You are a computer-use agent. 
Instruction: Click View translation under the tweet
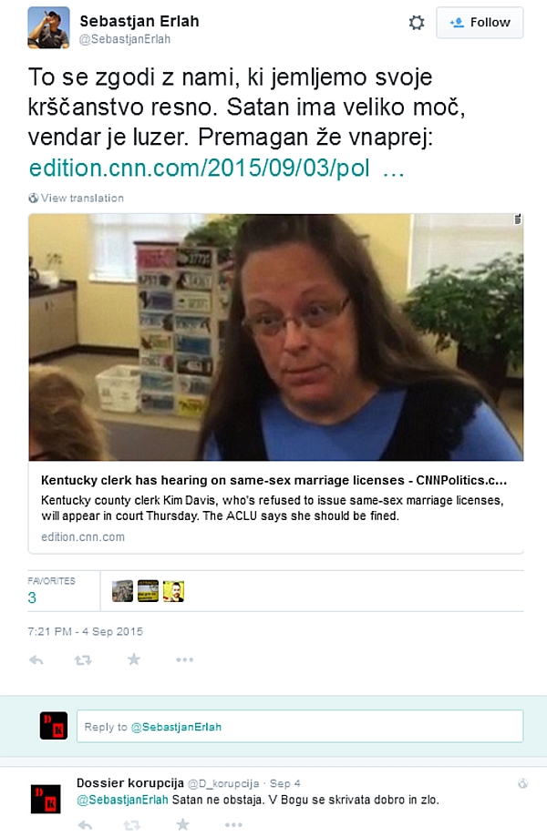click(76, 198)
